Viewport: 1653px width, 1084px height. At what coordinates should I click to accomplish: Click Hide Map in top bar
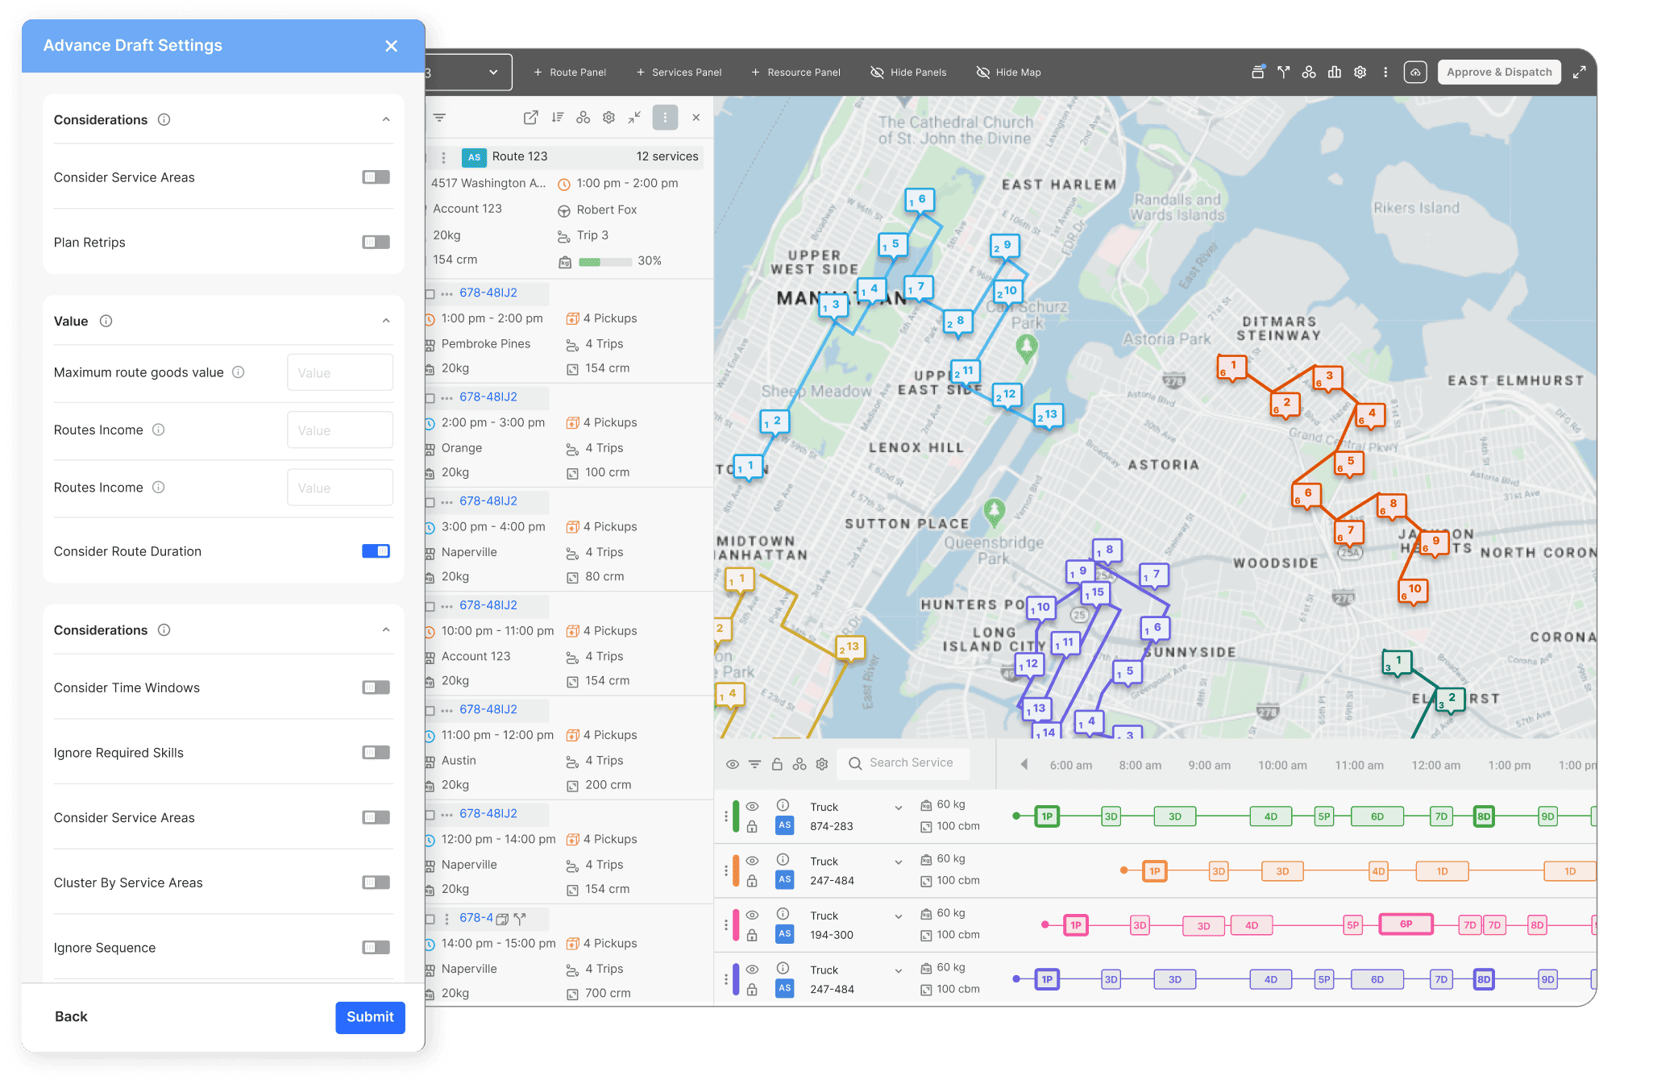point(1008,73)
